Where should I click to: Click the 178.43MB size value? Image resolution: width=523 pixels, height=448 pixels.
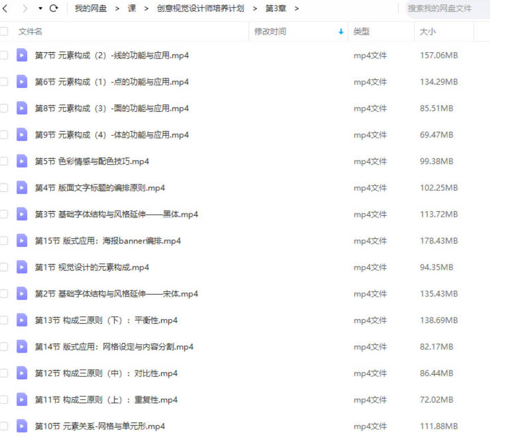(438, 241)
